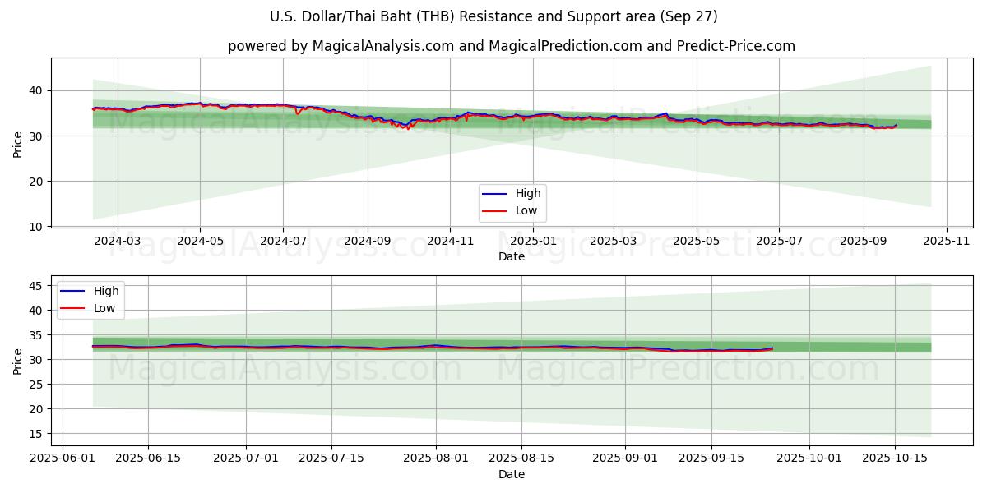Click the main chart title text
The width and height of the screenshot is (987, 493).
click(x=493, y=16)
